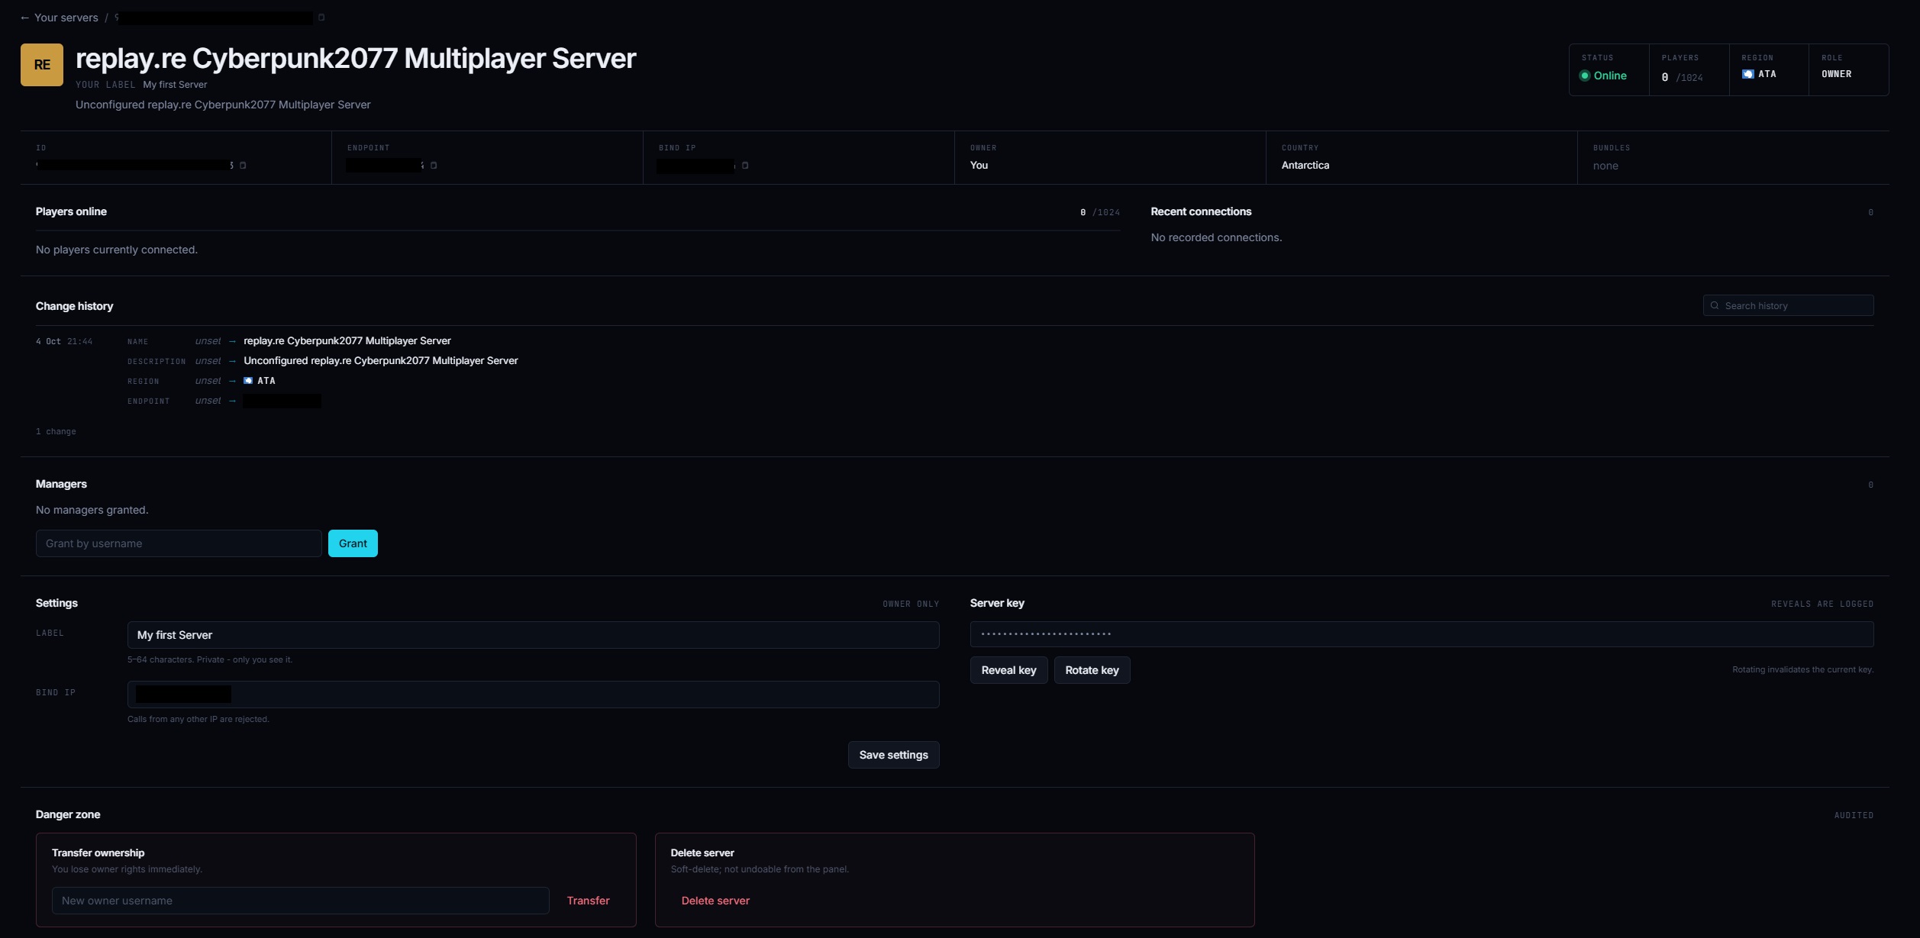Select the '4 Oct 21:44' history entry
Image resolution: width=1920 pixels, height=938 pixels.
pos(64,341)
